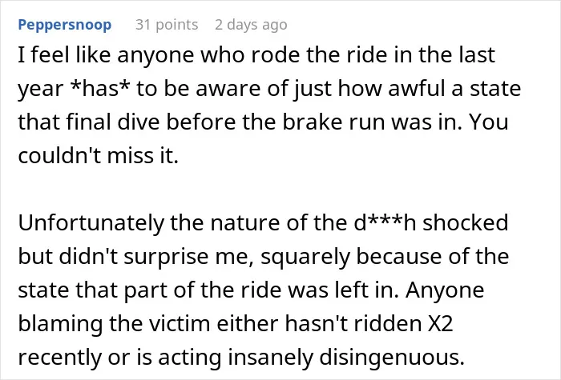Click the 31 points score label
This screenshot has height=380, width=561.
(167, 25)
